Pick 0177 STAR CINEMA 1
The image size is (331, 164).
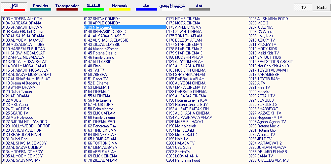[x=184, y=45]
